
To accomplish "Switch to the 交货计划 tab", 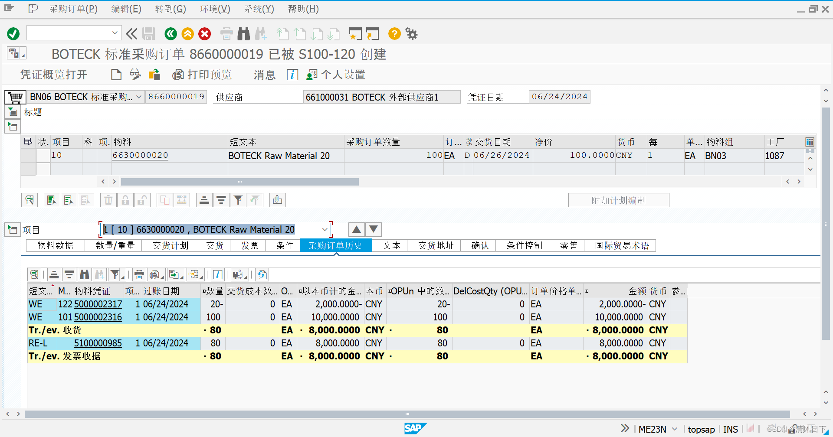I will (x=171, y=246).
